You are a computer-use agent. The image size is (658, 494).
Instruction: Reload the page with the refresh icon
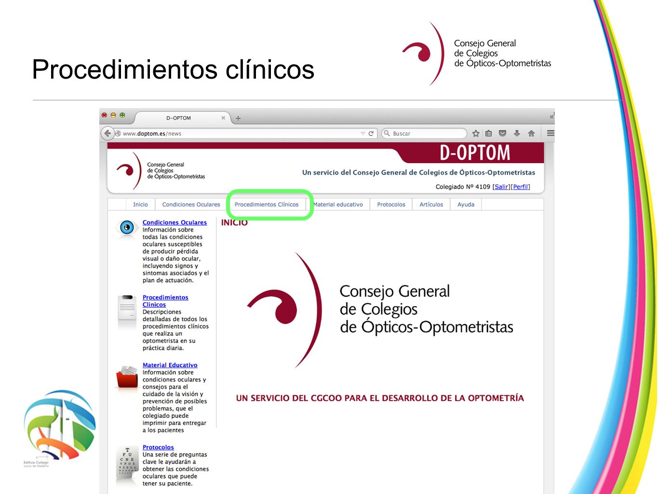point(371,134)
